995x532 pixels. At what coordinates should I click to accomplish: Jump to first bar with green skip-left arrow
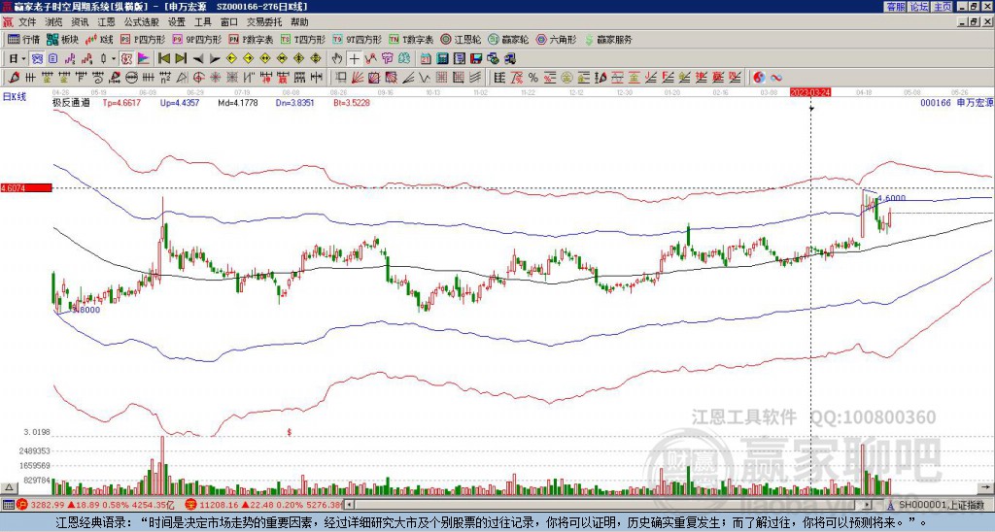coord(163,59)
